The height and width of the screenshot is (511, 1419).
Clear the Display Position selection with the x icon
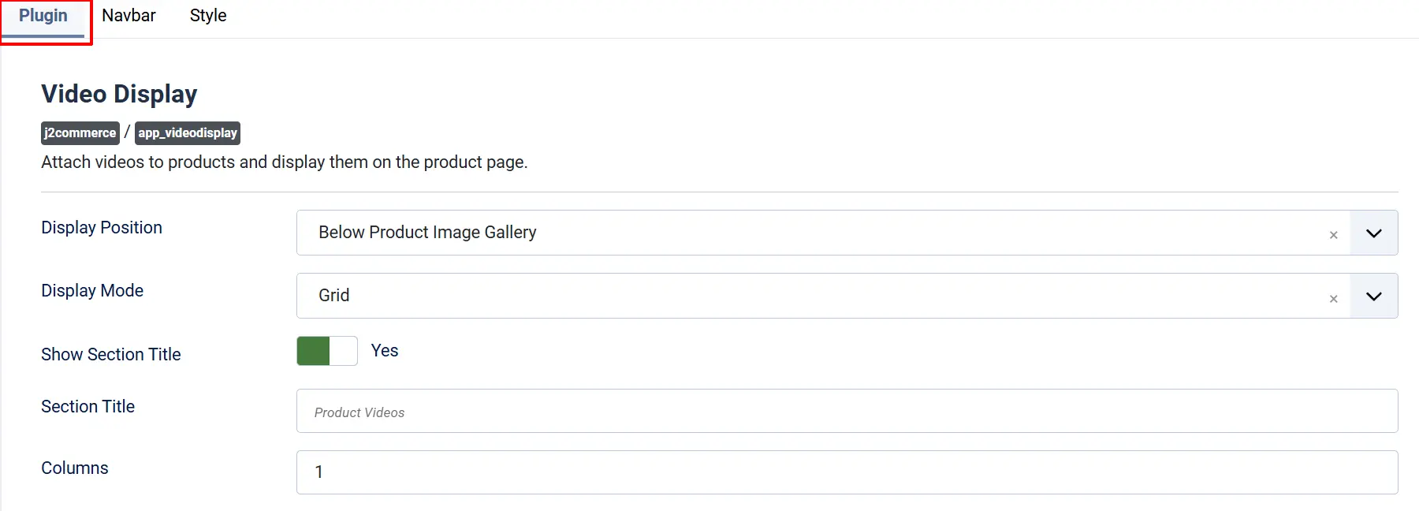[1333, 235]
